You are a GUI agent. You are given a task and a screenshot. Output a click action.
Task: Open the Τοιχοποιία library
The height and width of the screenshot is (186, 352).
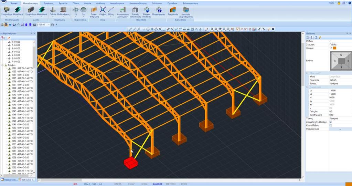click(x=173, y=11)
